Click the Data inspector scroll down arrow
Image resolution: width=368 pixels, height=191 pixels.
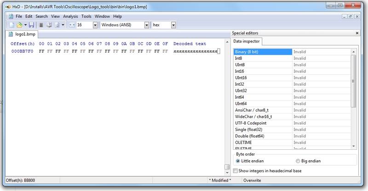click(x=353, y=146)
